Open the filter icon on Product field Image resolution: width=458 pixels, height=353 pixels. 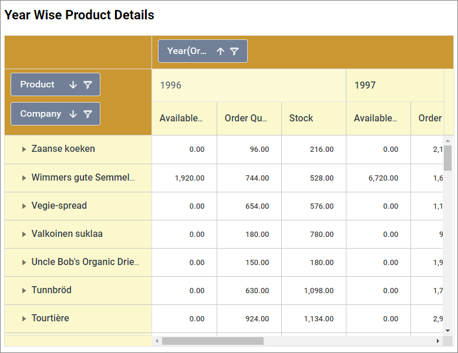(x=87, y=84)
